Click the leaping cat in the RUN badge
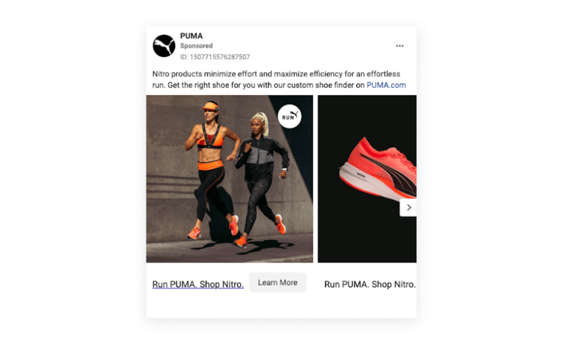The image size is (563, 343). coord(295,114)
